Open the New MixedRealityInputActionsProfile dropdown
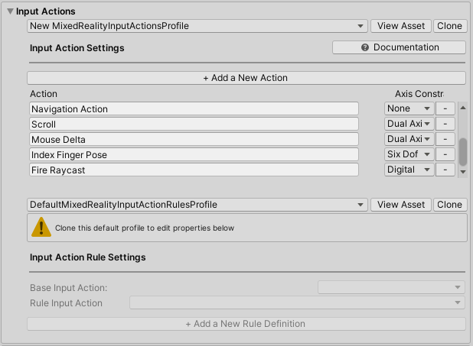 197,26
